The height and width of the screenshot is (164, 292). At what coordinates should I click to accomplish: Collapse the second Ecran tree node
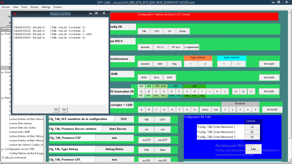(x=2, y=73)
